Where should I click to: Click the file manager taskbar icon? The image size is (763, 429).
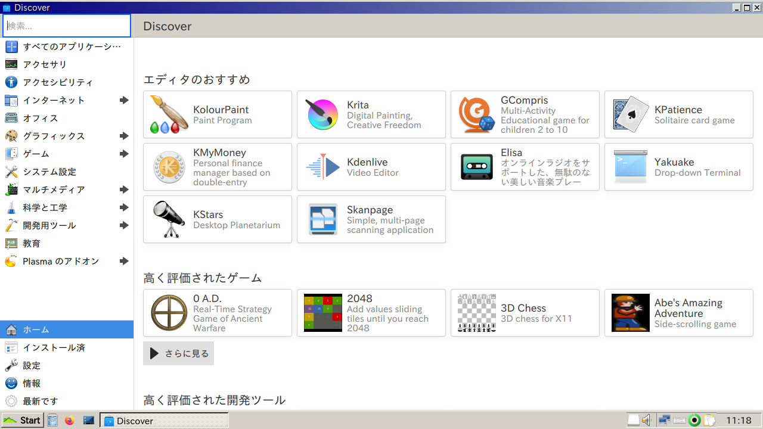click(52, 420)
